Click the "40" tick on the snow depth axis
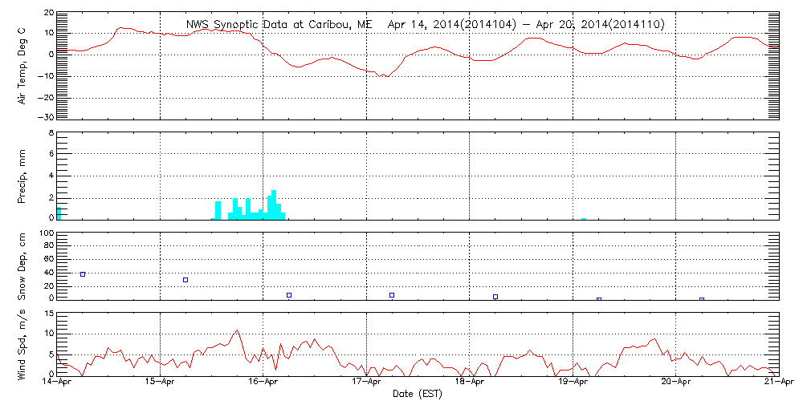803x401 pixels. (48, 273)
